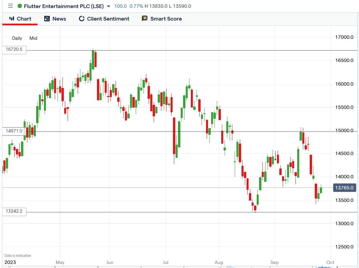Select the 16720.5 horizontal line label
The image size is (359, 268).
(14, 50)
